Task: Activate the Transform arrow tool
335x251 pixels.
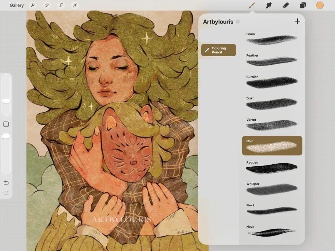Action: tap(75, 5)
